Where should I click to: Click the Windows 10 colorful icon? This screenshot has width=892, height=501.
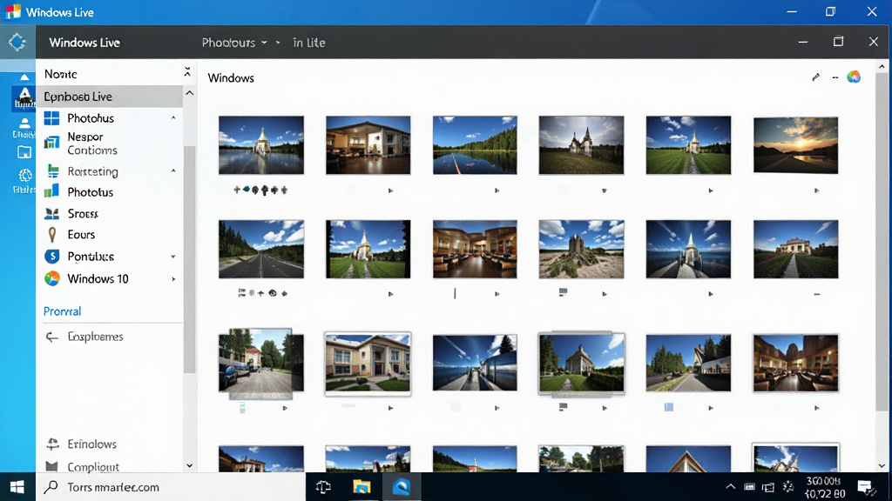[51, 278]
